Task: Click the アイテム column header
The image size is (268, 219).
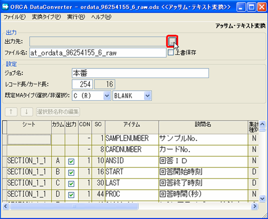Action: point(132,127)
